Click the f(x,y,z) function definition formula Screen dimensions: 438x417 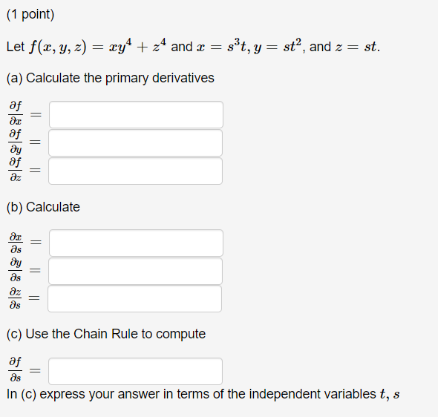(x=98, y=46)
